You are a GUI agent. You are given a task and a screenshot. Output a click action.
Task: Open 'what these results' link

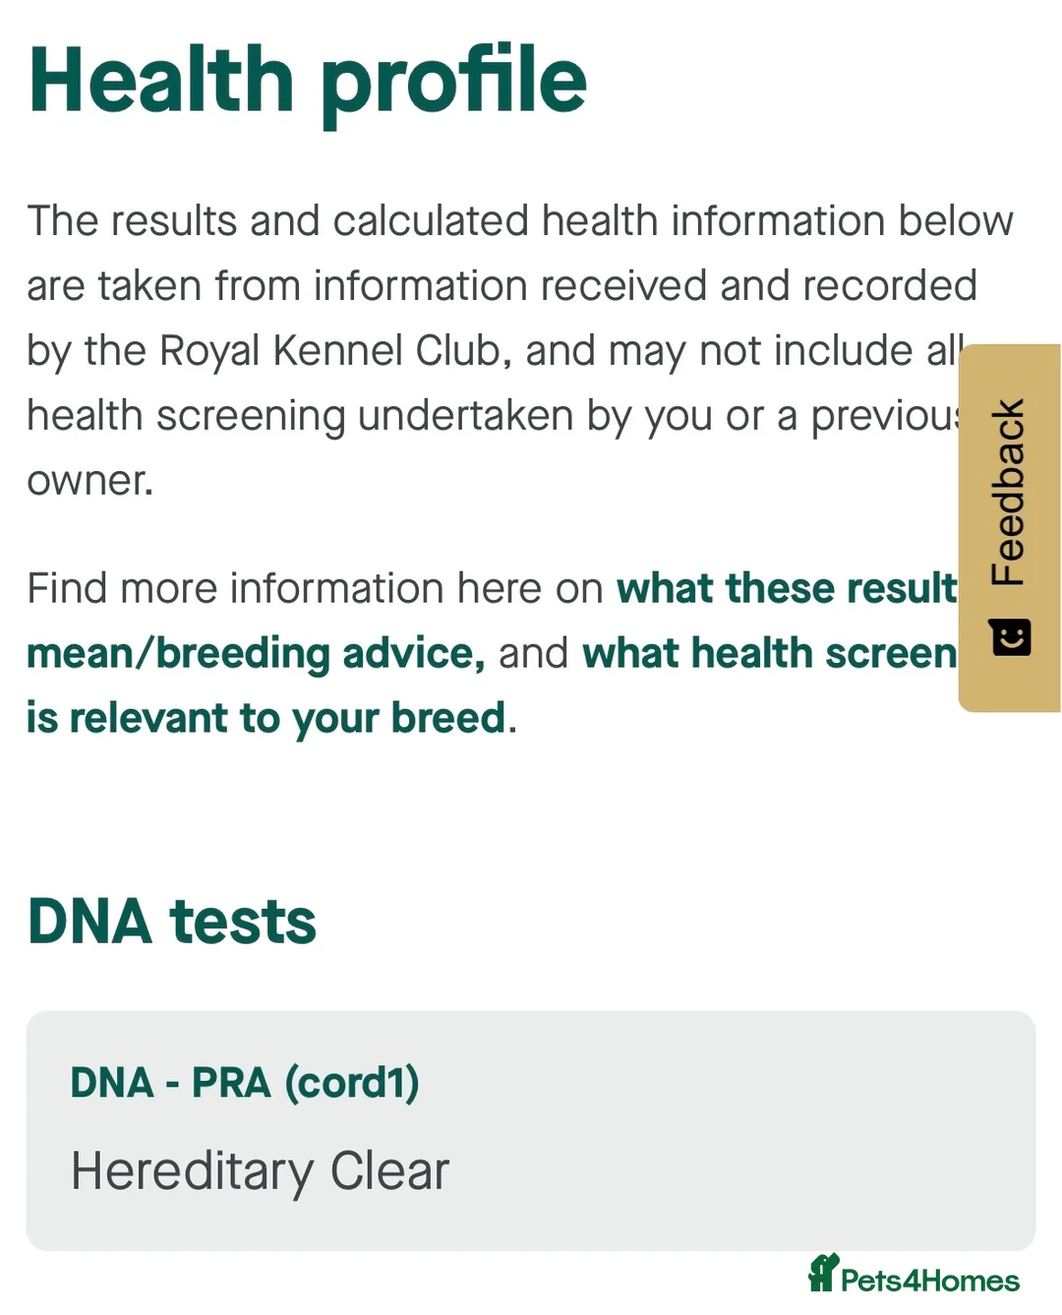[786, 589]
